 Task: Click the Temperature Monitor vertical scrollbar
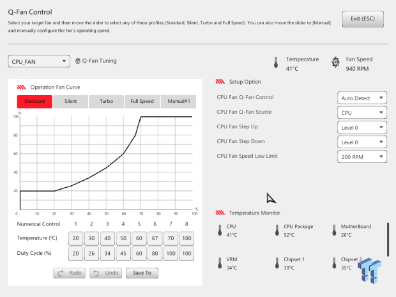(388, 240)
